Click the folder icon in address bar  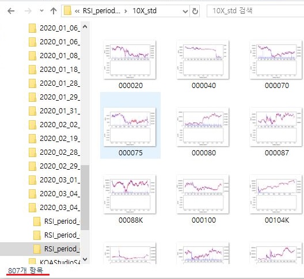(67, 11)
